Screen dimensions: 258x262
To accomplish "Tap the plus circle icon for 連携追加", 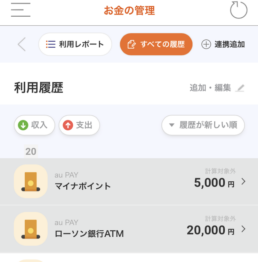I will click(206, 44).
